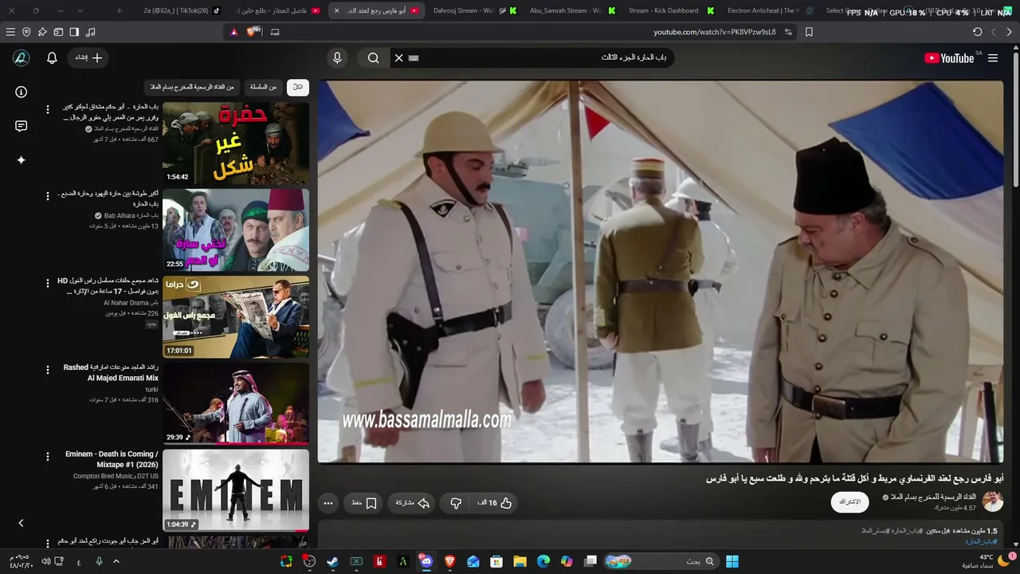Bookmark this page
Image resolution: width=1020 pixels, height=574 pixels.
pyautogui.click(x=809, y=32)
